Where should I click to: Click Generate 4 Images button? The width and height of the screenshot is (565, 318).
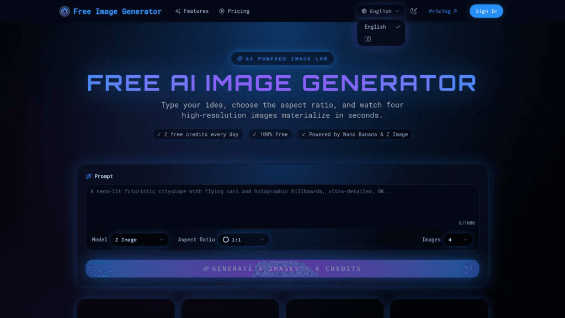coord(282,269)
